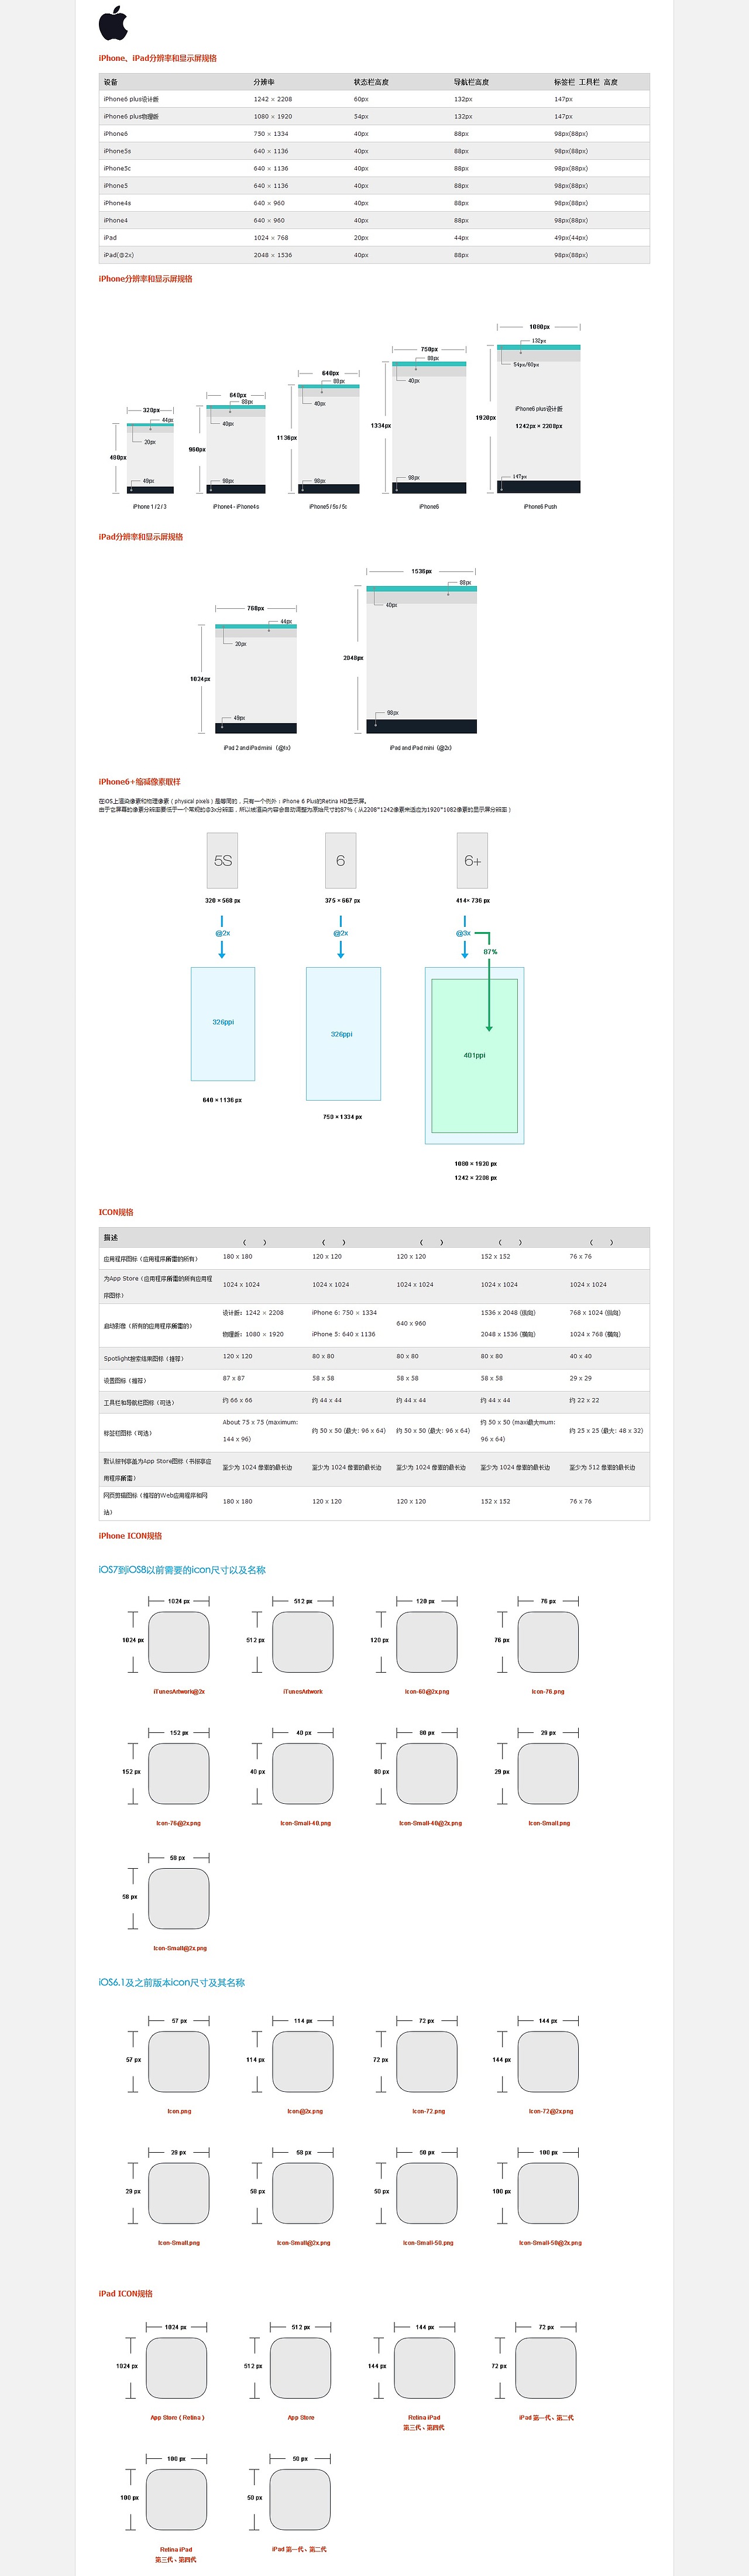The image size is (749, 2576).
Task: Click the 'ICON规格' heading
Action: (116, 1212)
